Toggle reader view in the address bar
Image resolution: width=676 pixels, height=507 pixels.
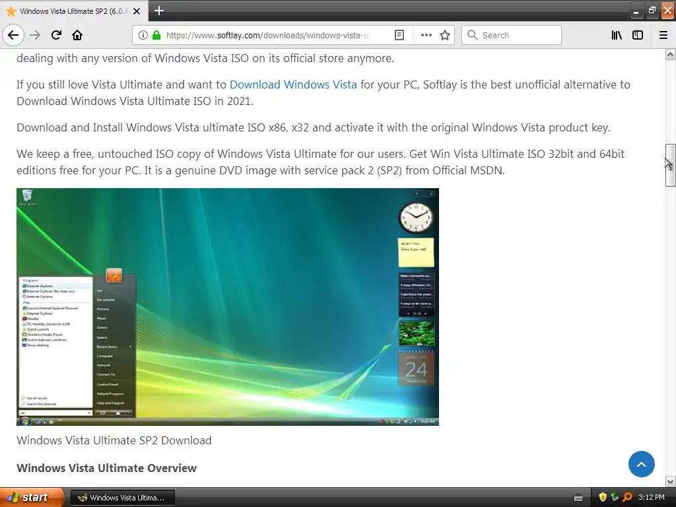click(x=399, y=35)
